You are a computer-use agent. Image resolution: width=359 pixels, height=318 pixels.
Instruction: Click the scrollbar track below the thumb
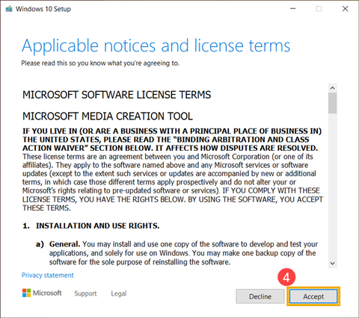[x=332, y=187]
